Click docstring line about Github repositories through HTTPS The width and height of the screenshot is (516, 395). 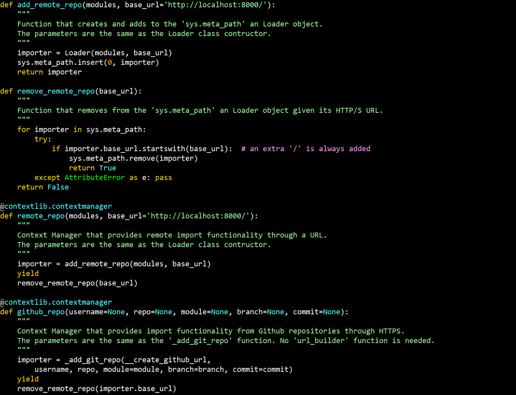[x=211, y=331]
